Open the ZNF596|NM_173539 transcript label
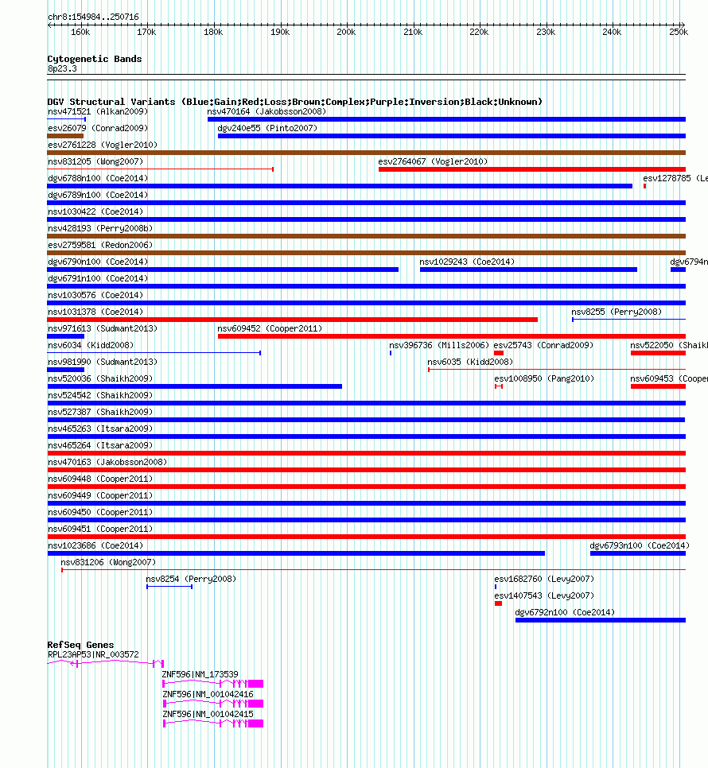Screen dimensions: 708x768 200,674
